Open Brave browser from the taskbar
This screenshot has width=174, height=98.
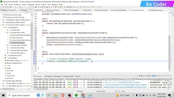tap(63, 95)
